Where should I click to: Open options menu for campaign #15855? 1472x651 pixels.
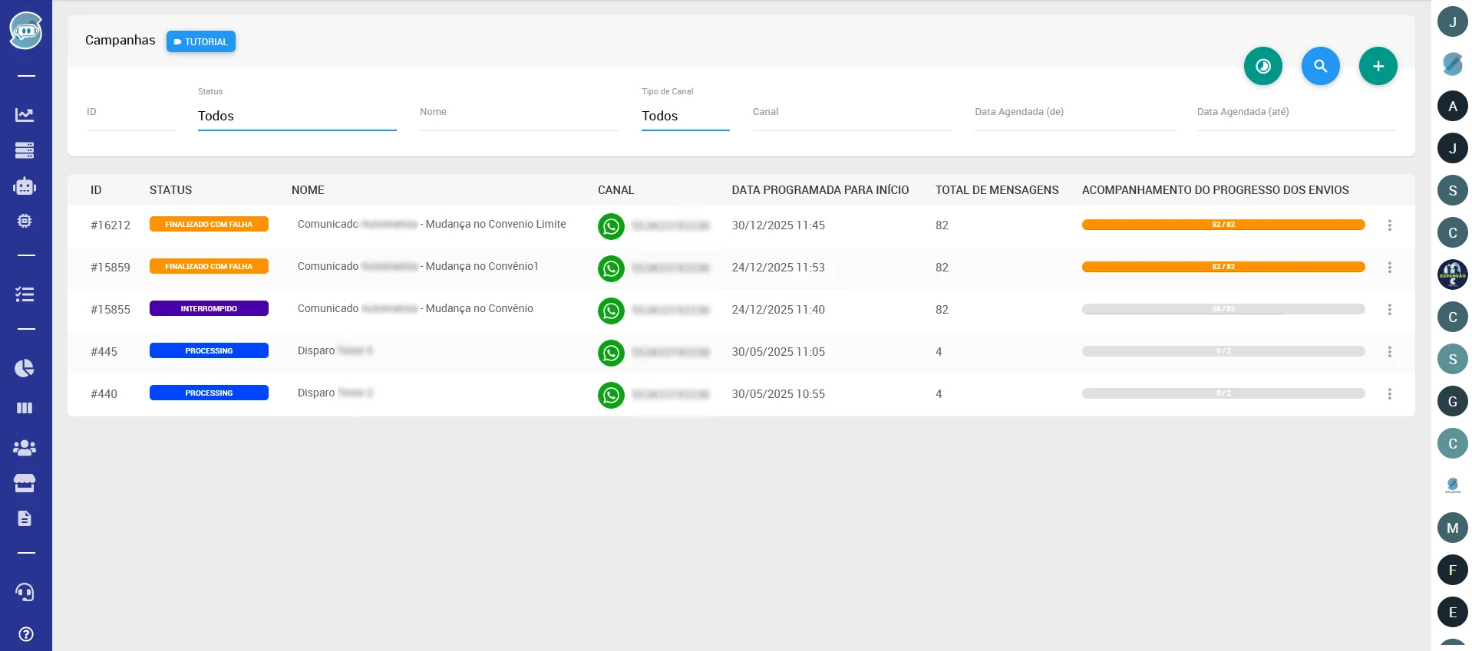1389,310
